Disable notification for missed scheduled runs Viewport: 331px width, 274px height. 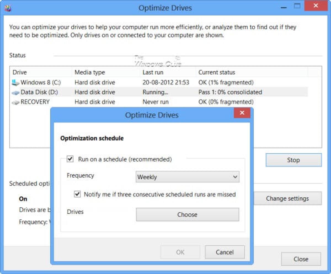[77, 195]
